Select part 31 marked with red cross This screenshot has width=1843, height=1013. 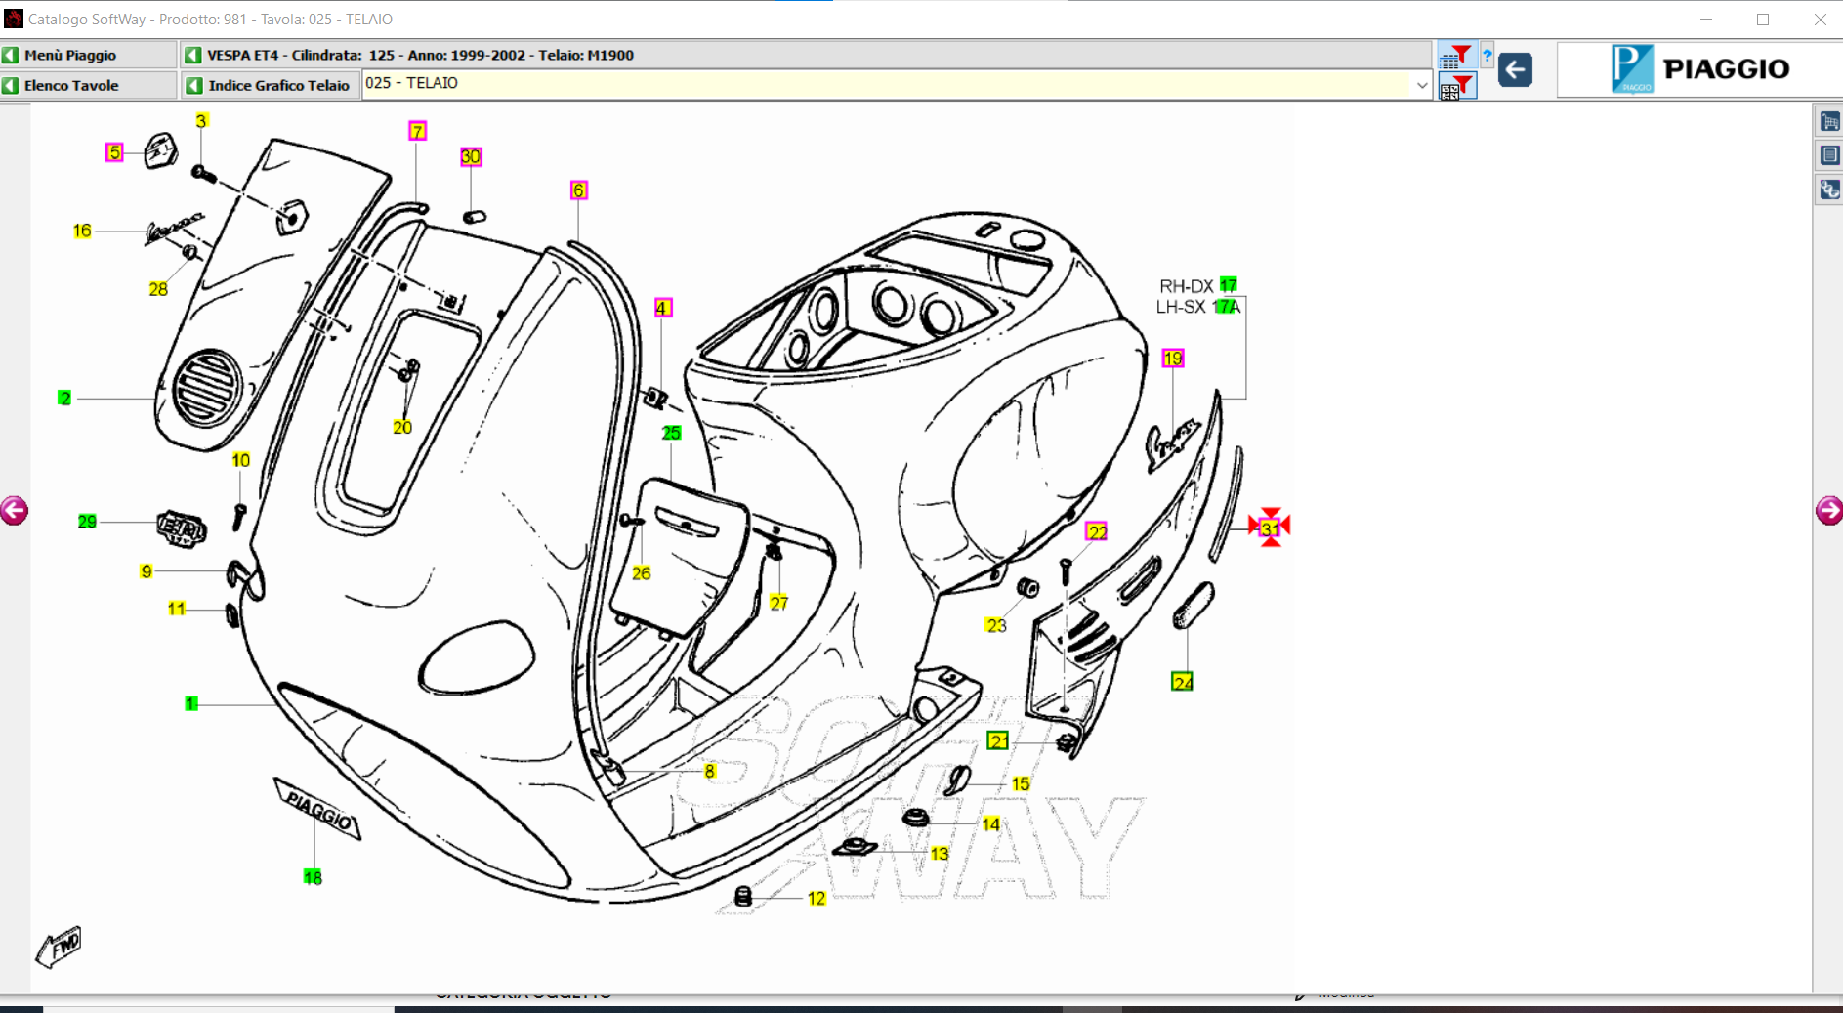(1270, 528)
